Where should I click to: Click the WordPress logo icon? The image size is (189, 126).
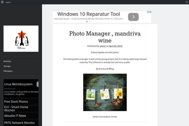2,2
